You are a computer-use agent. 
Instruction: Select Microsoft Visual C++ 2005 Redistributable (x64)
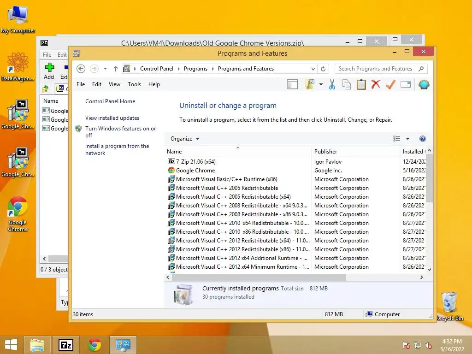pos(296,196)
